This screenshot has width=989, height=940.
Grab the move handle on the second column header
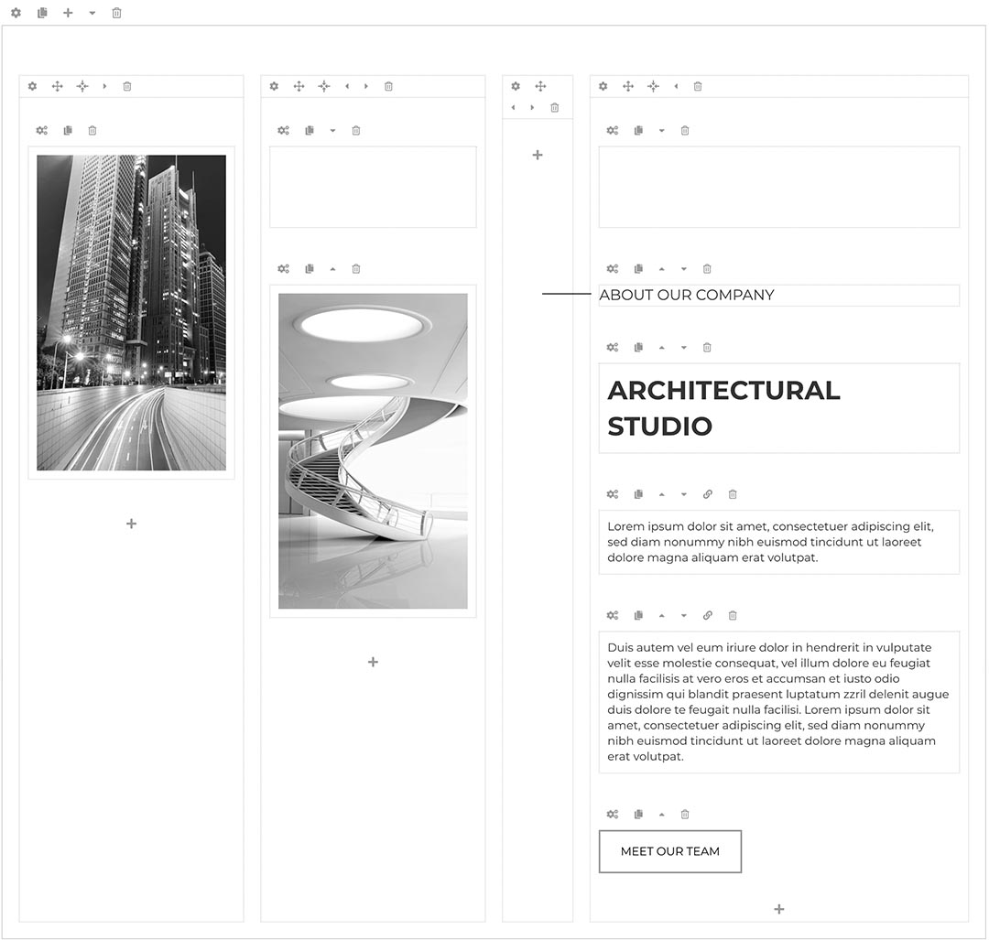click(x=298, y=86)
